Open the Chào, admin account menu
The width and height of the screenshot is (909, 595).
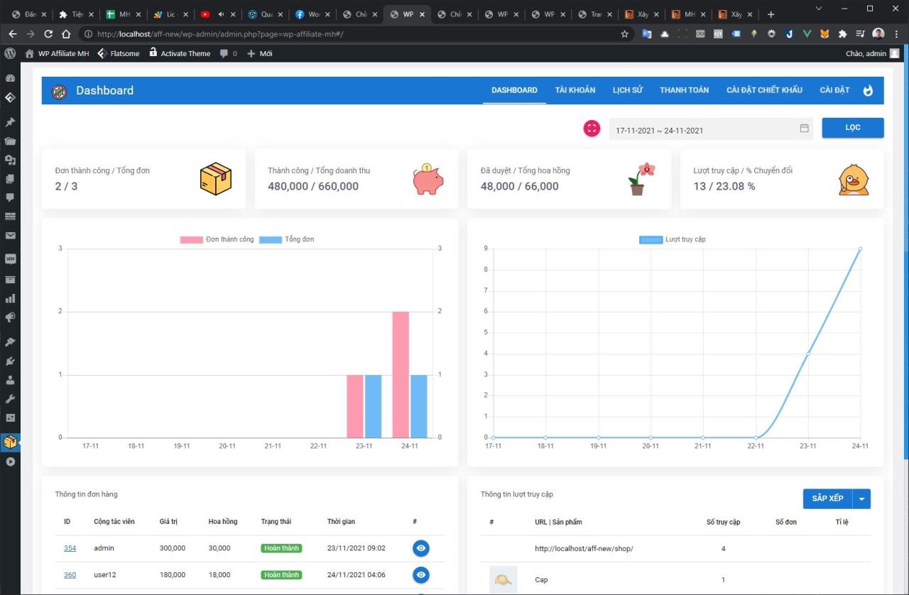[x=867, y=53]
